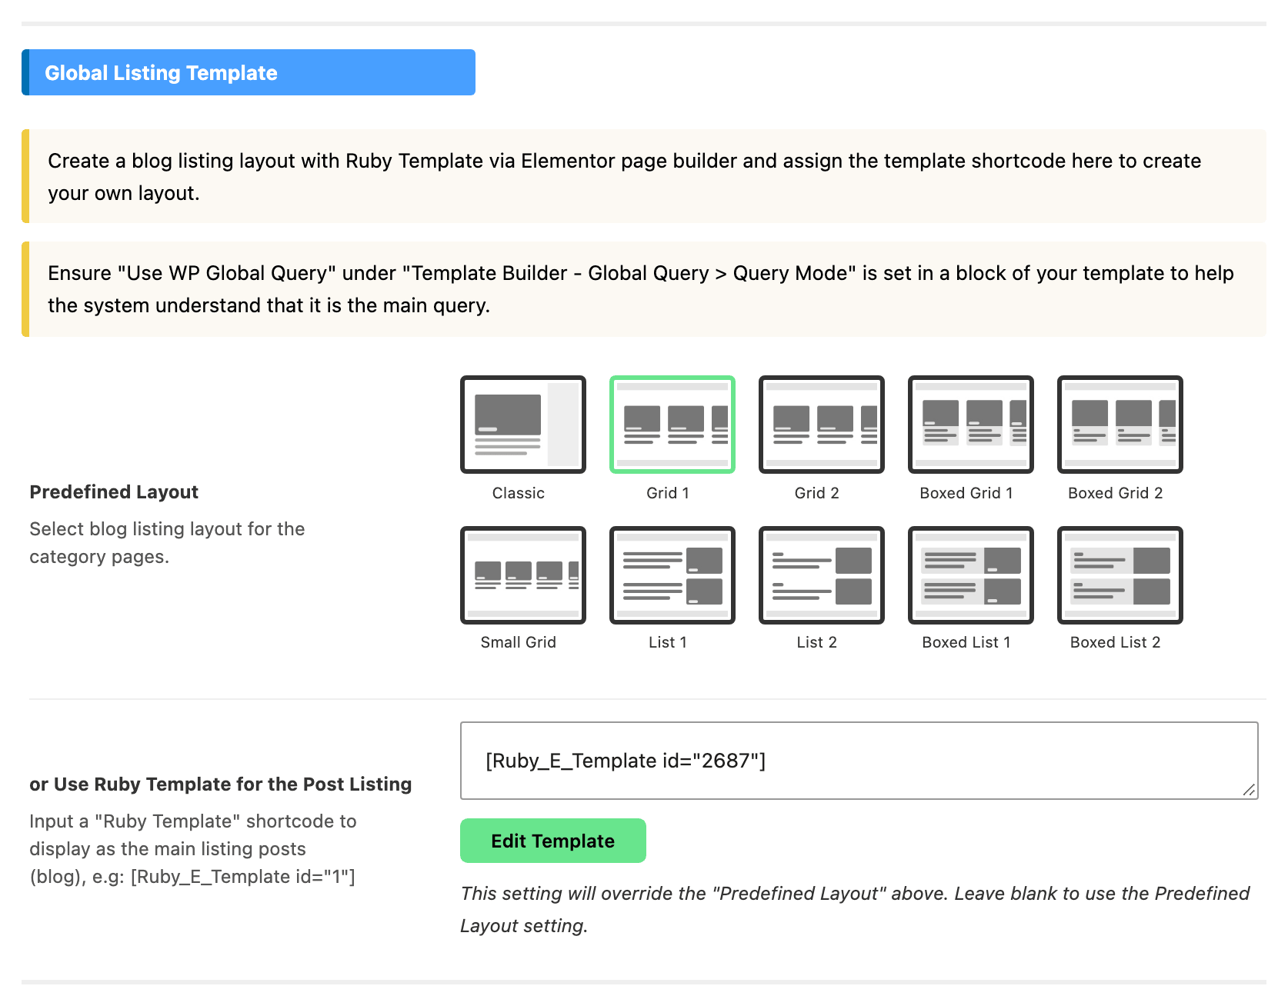Focus the Ruby Template shortcode text field
The height and width of the screenshot is (986, 1288).
[x=859, y=761]
